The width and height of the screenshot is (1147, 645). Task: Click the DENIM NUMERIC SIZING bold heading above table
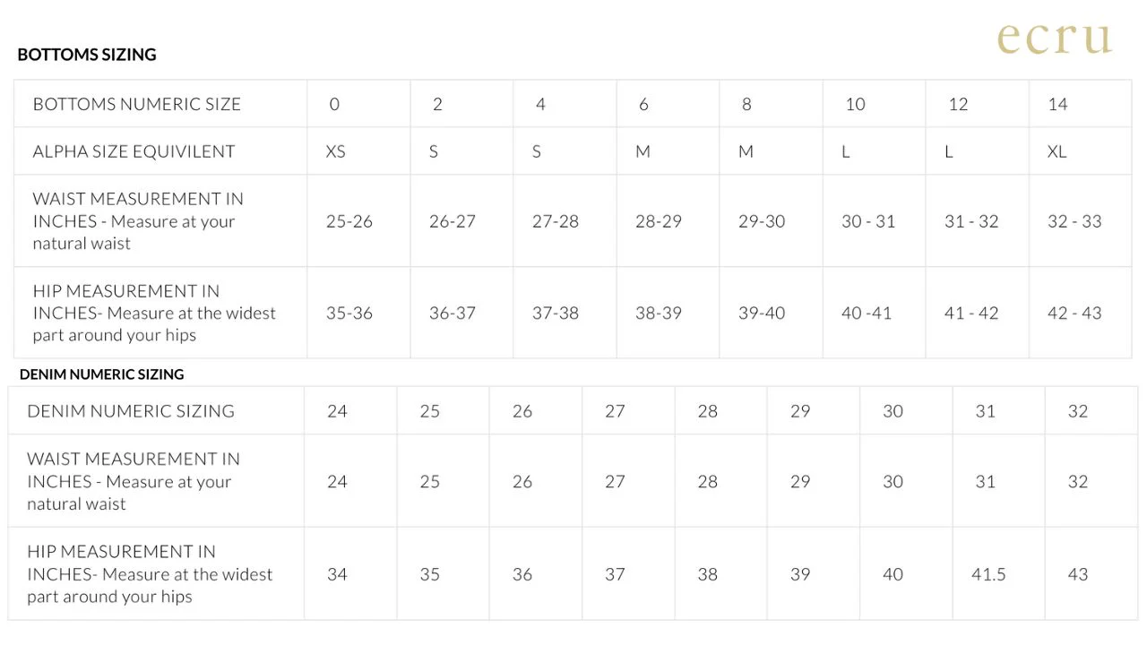point(101,374)
